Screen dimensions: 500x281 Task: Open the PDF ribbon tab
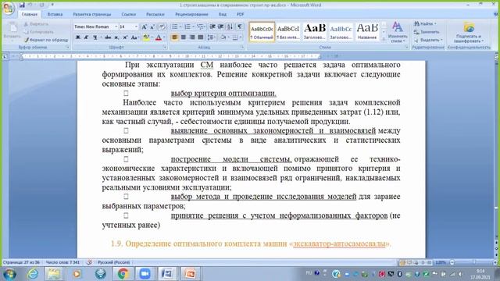tap(240, 14)
